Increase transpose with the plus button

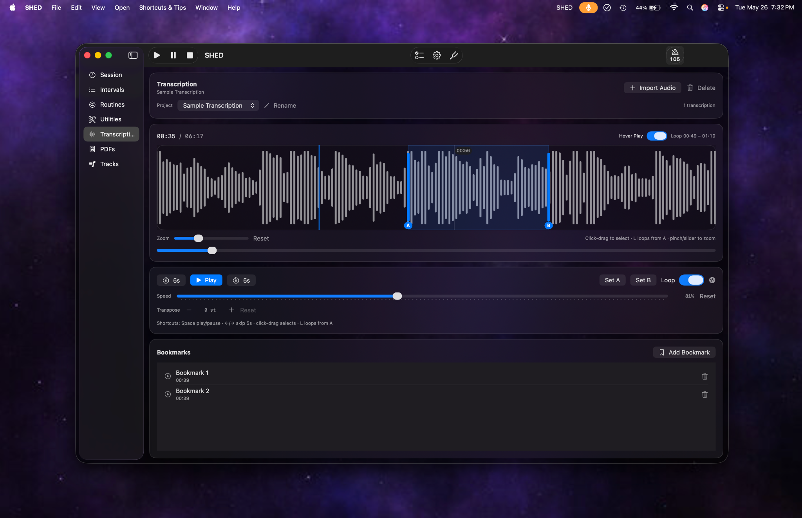click(231, 310)
